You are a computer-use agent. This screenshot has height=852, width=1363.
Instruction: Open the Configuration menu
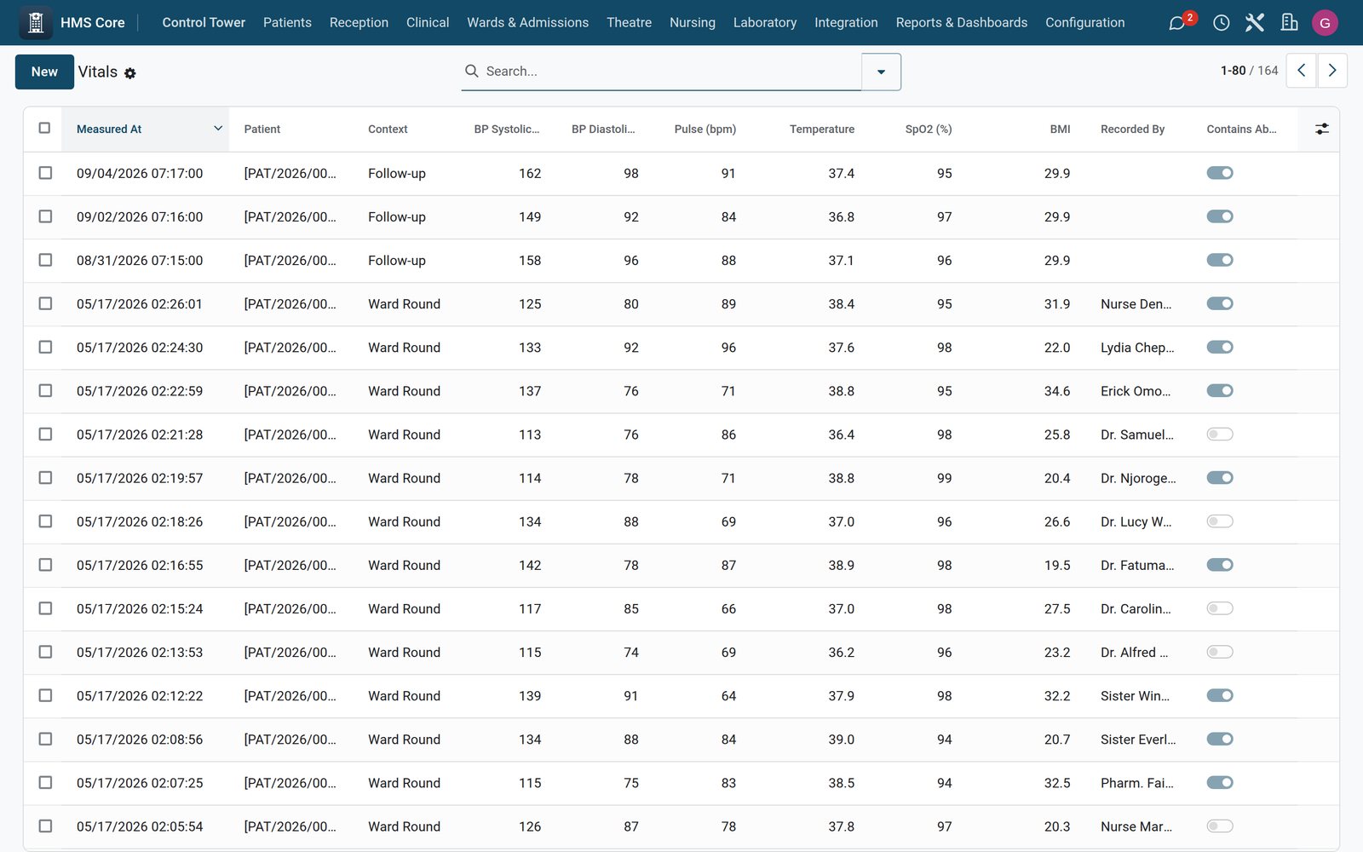1085,23
